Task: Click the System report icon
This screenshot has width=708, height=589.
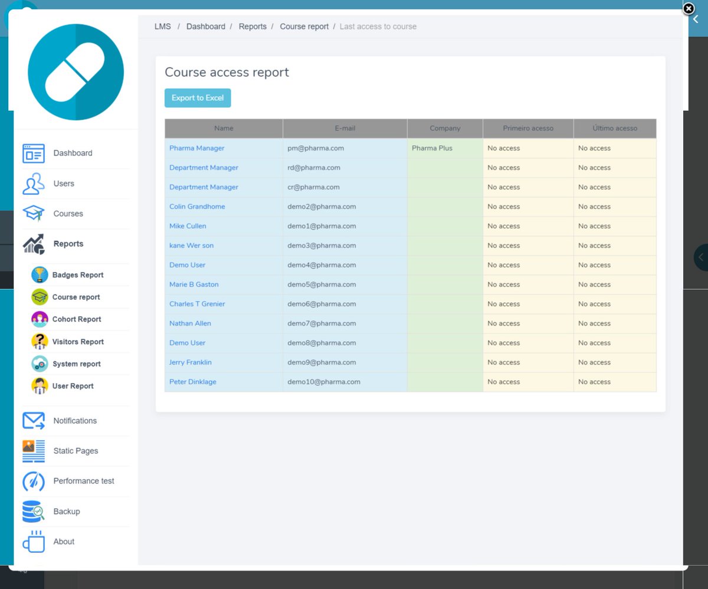Action: coord(39,364)
